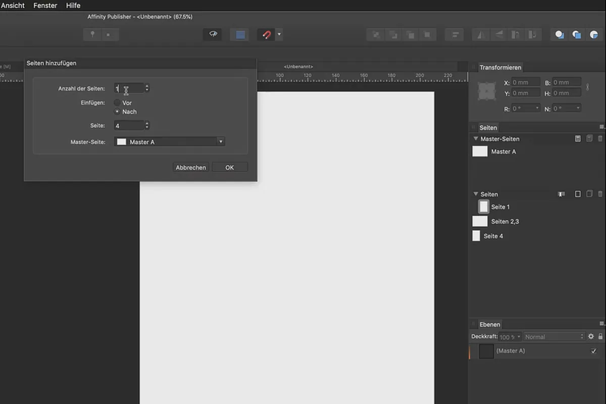This screenshot has width=606, height=404.
Task: Select the Seite 1 thumbnail
Action: click(484, 207)
